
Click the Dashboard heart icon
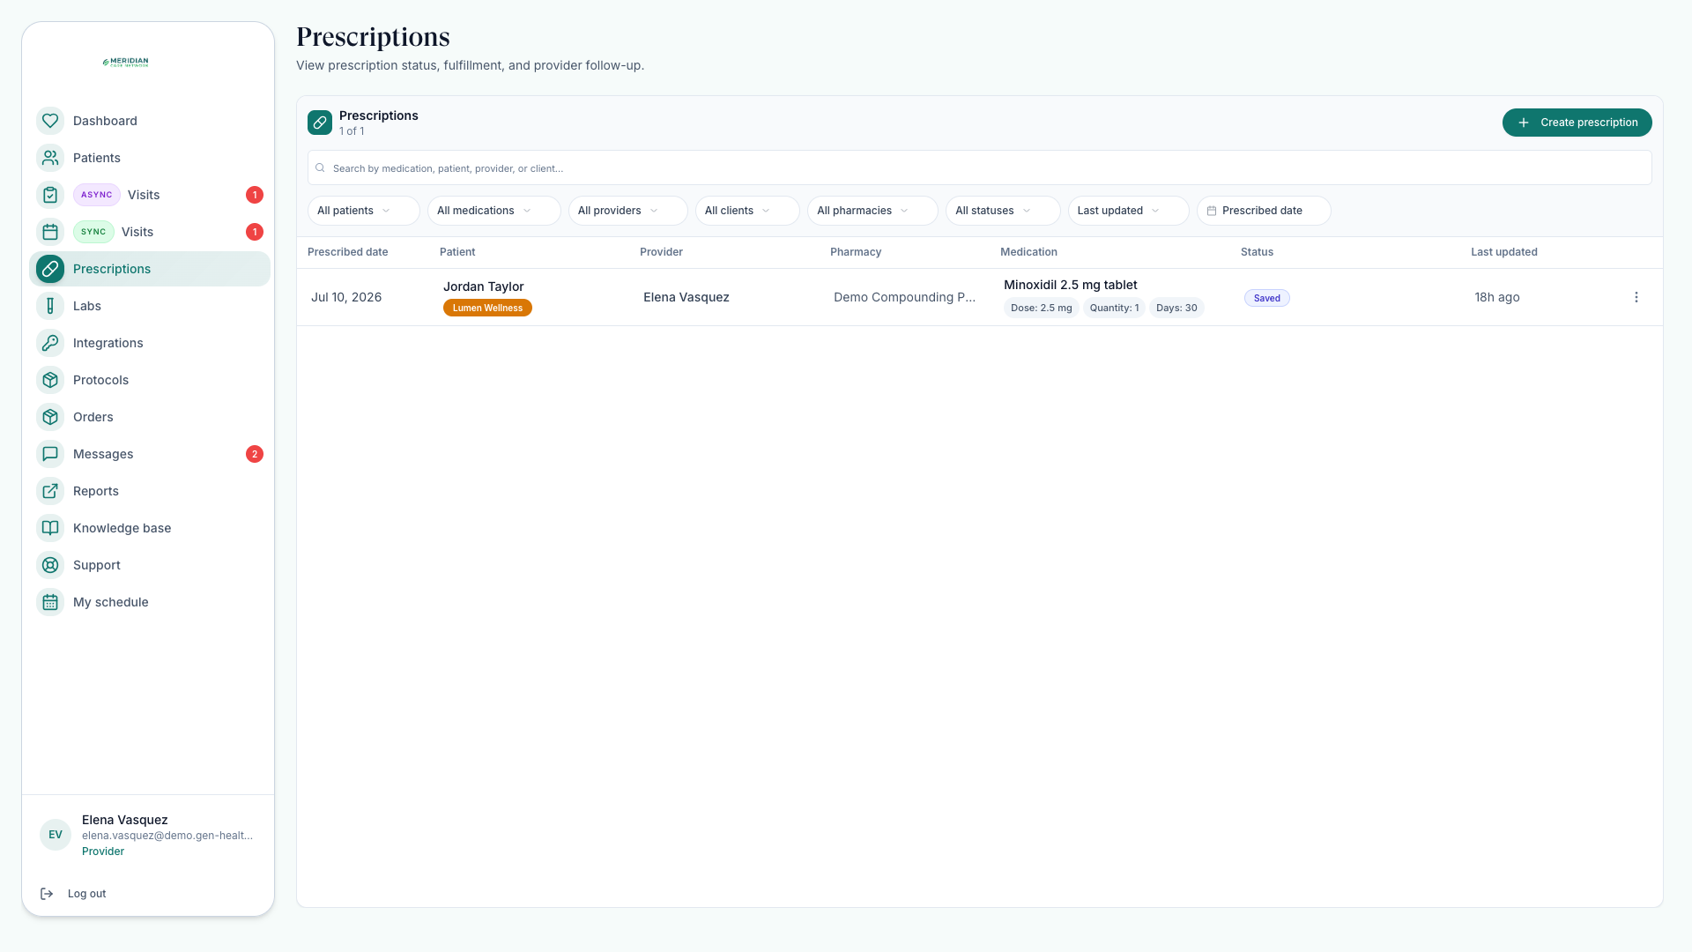coord(50,121)
